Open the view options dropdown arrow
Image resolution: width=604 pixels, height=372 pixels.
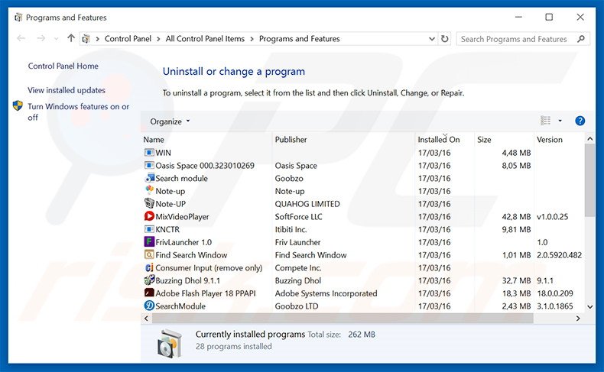560,121
